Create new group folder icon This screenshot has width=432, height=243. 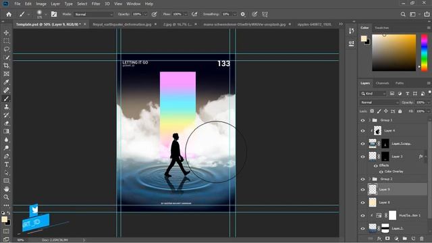tap(404, 238)
